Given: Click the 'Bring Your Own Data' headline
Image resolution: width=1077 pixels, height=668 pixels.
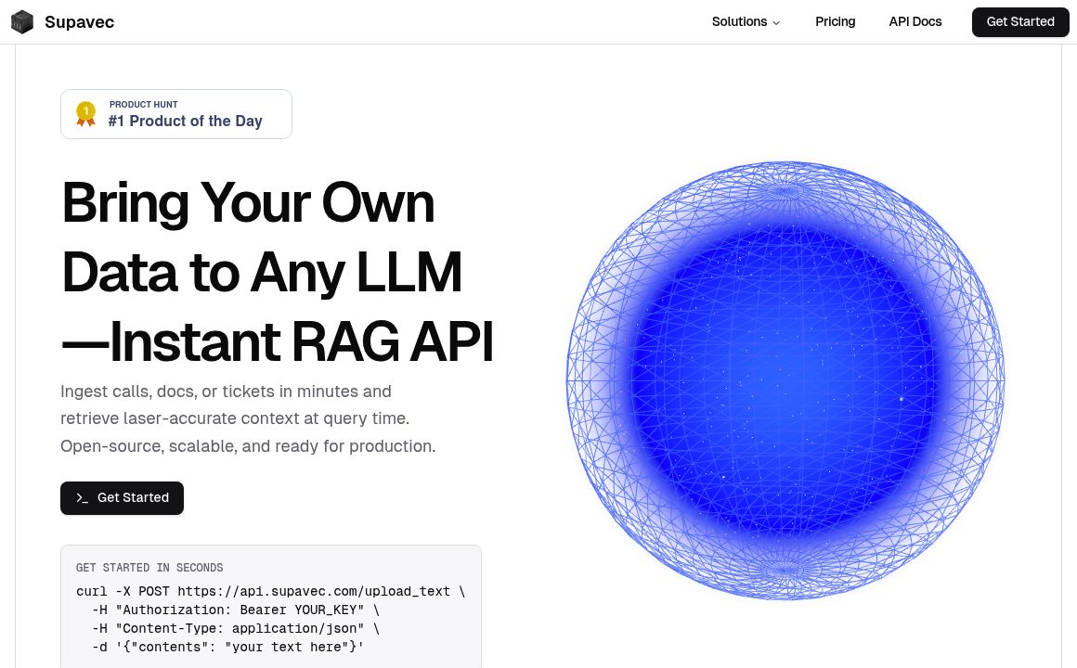Looking at the screenshot, I should tap(277, 273).
